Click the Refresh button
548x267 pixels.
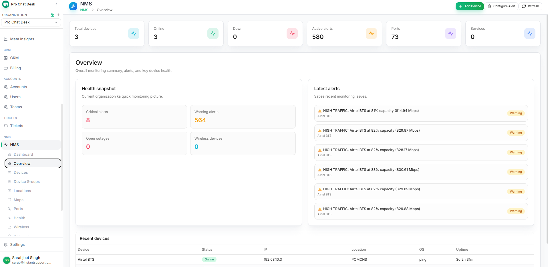(531, 6)
